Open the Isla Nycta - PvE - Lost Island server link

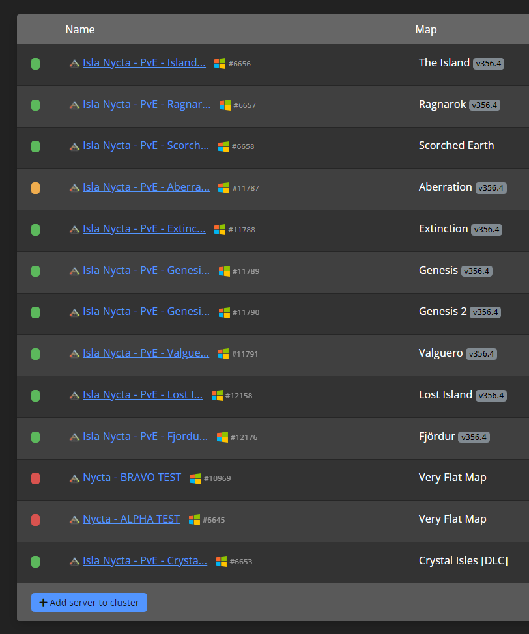143,395
